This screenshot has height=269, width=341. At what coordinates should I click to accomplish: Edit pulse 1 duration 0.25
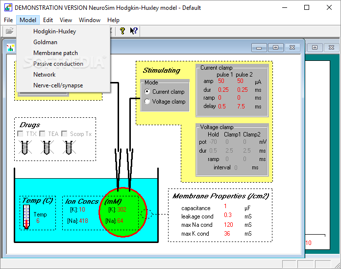click(223, 90)
